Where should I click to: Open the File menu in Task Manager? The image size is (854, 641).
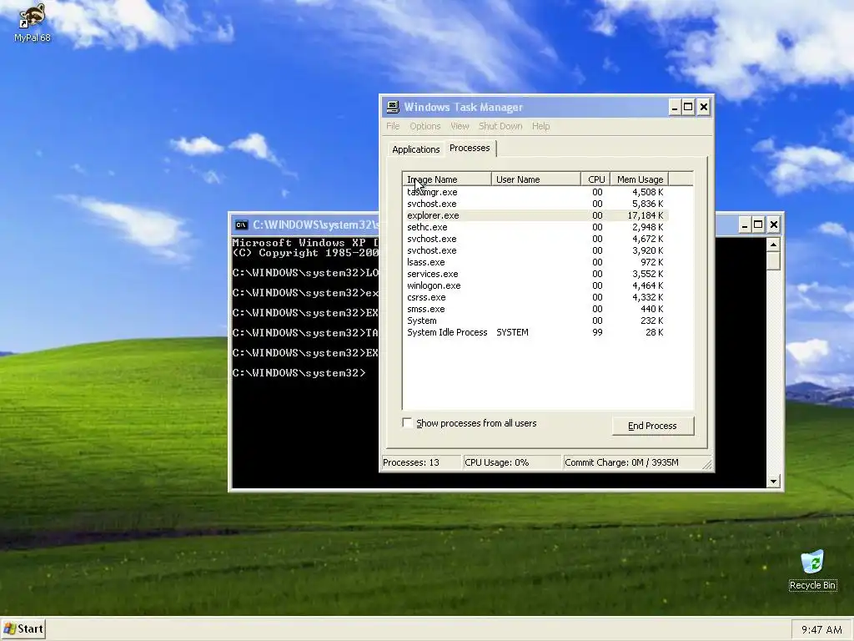coord(393,126)
